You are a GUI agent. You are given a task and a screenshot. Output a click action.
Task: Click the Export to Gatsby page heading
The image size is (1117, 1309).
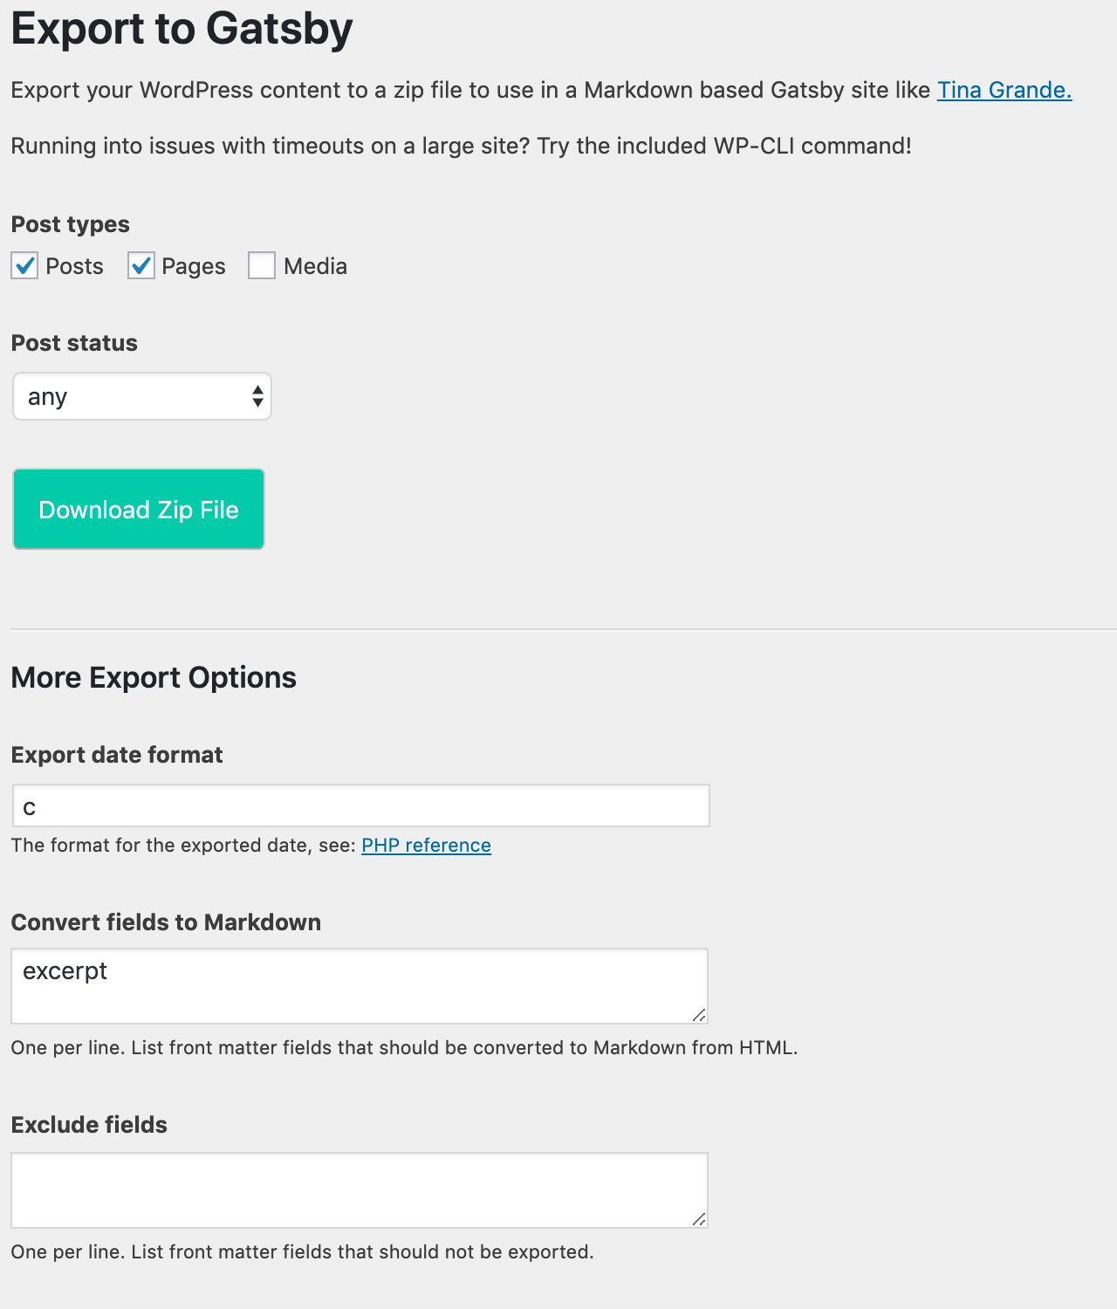pyautogui.click(x=182, y=29)
